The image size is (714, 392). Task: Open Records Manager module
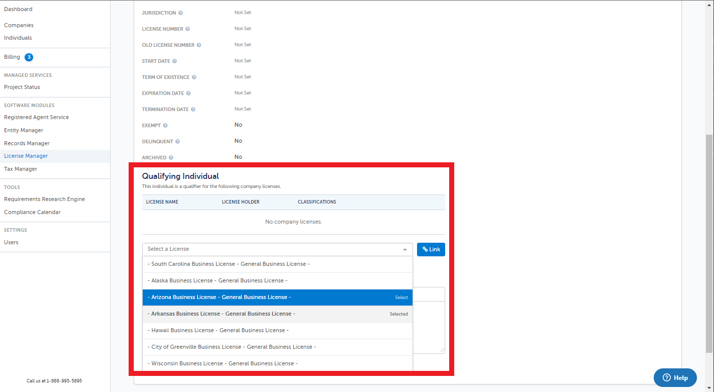(27, 143)
